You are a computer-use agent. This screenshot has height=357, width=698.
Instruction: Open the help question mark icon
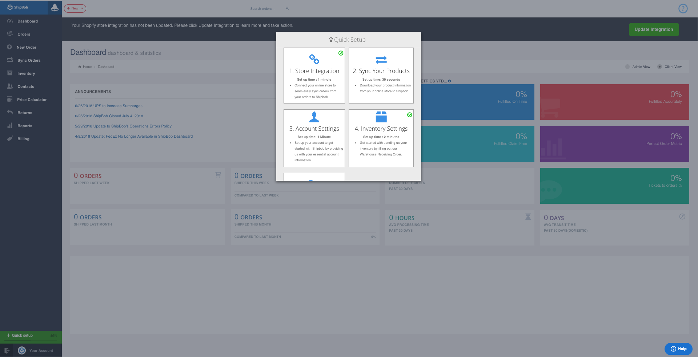click(x=683, y=8)
